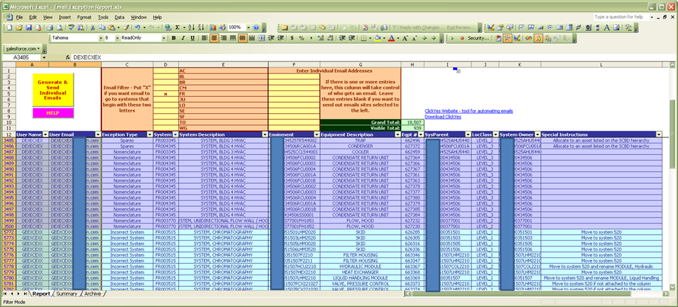This screenshot has height=307, width=678.
Task: Toggle Align Left in the Formatting toolbar
Action: pos(205,38)
